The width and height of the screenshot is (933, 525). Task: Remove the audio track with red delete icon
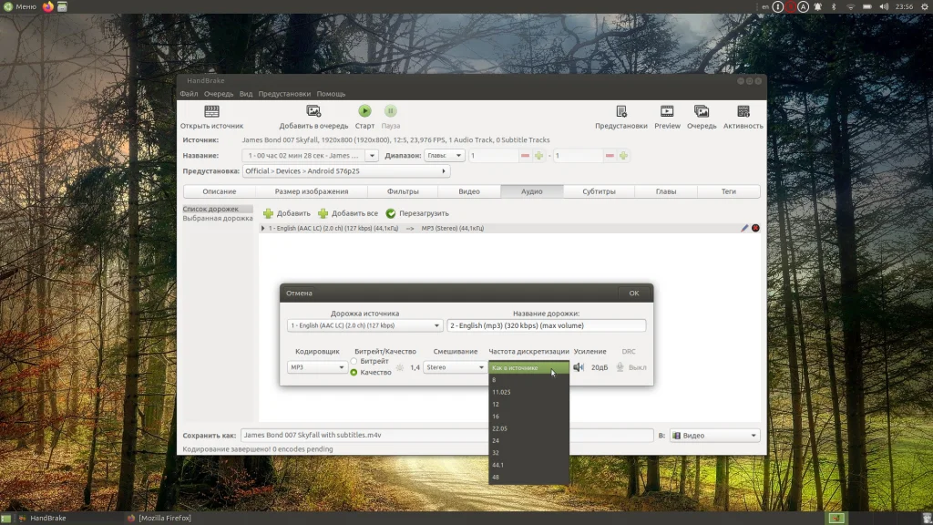(x=755, y=228)
